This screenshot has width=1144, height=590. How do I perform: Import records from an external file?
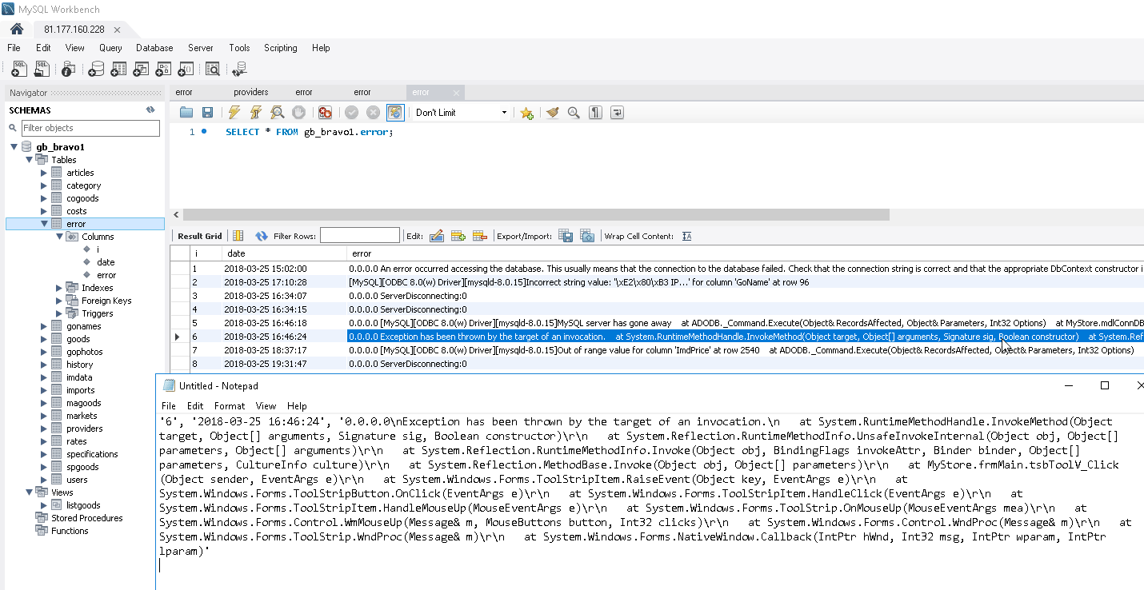(x=587, y=236)
